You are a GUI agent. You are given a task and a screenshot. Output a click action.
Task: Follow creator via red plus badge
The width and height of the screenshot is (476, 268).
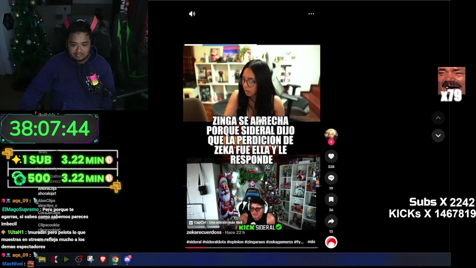click(x=331, y=142)
